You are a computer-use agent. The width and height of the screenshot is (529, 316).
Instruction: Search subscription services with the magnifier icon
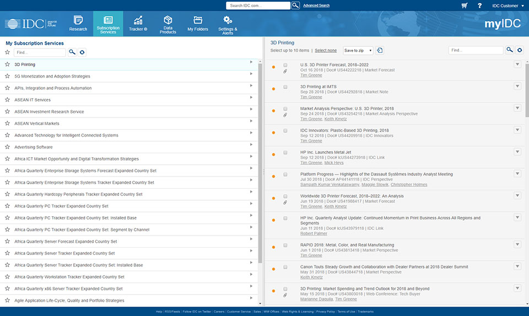72,52
